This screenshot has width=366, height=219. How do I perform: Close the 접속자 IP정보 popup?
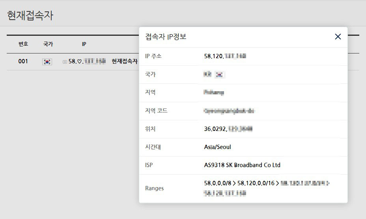point(338,37)
